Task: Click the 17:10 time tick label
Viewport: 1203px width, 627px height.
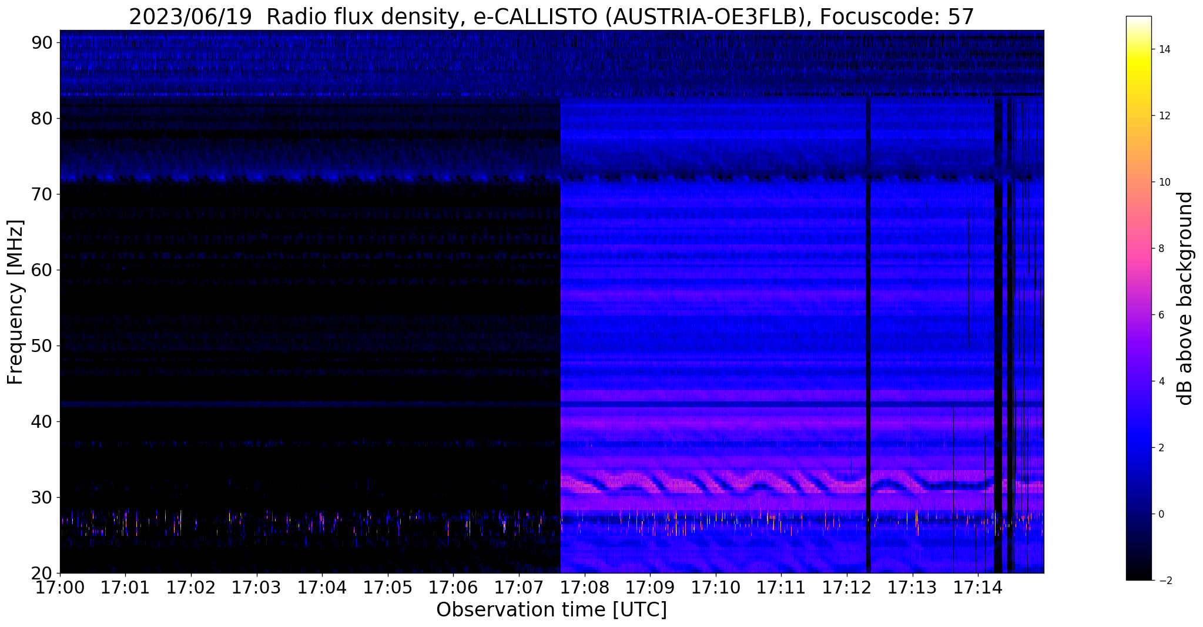Action: click(716, 587)
